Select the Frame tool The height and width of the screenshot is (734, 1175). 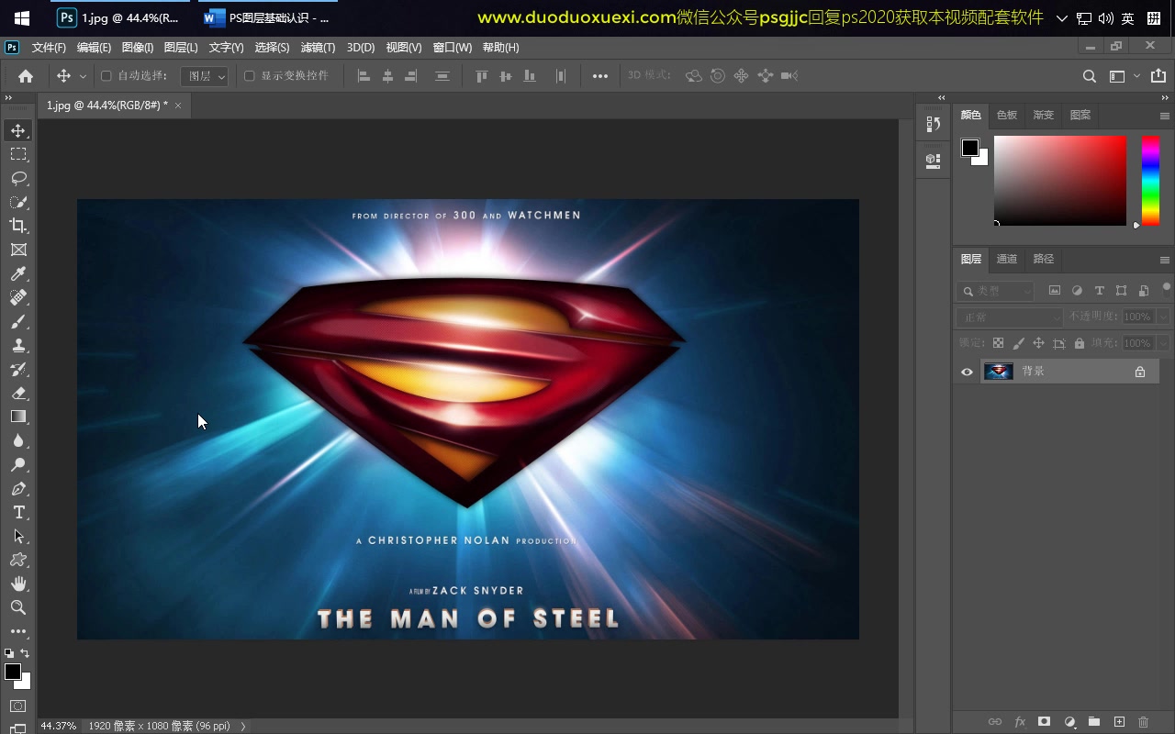click(18, 250)
